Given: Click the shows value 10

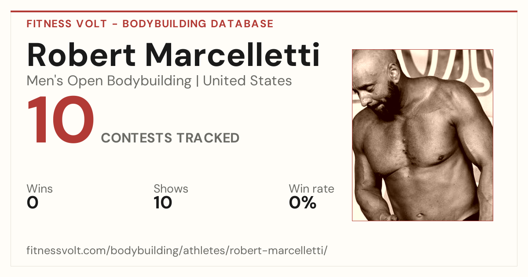Looking at the screenshot, I should pyautogui.click(x=163, y=203).
